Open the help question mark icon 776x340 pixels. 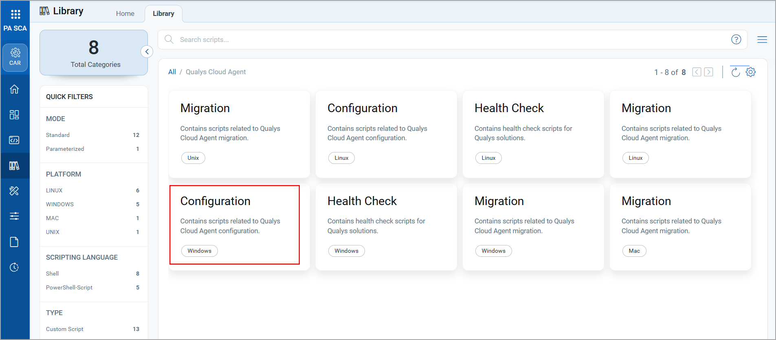click(x=736, y=40)
